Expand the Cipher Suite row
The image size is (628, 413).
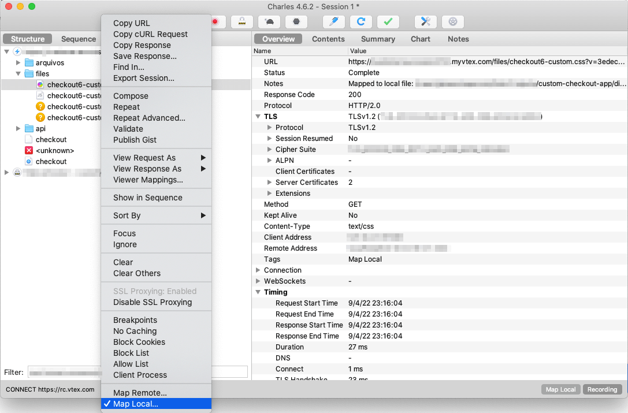coord(270,150)
